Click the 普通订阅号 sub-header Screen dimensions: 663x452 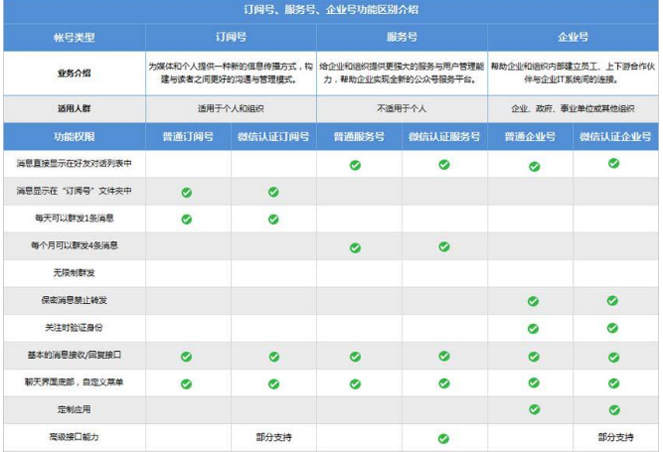click(x=188, y=136)
